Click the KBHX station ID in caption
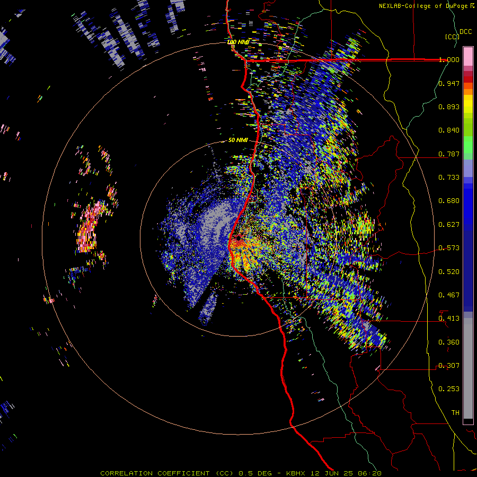The image size is (477, 477). pyautogui.click(x=296, y=473)
